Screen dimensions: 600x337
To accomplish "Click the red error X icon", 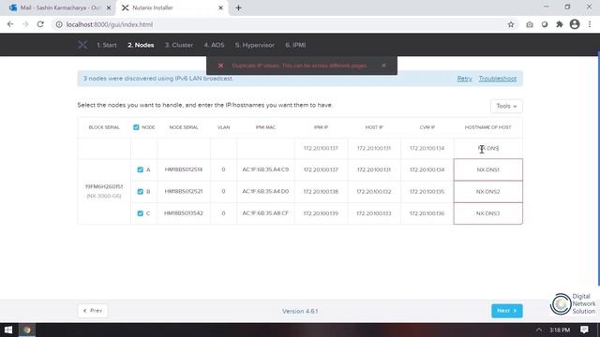I will coord(221,66).
